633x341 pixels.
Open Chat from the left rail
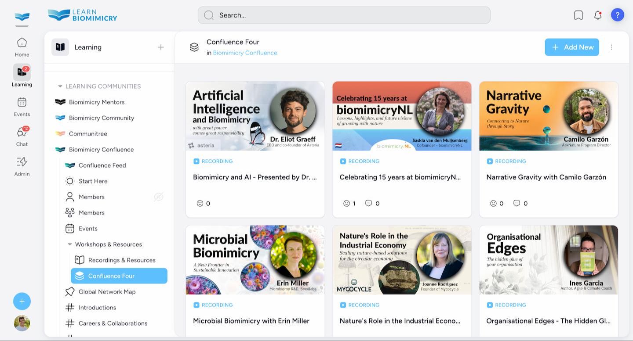coord(22,136)
